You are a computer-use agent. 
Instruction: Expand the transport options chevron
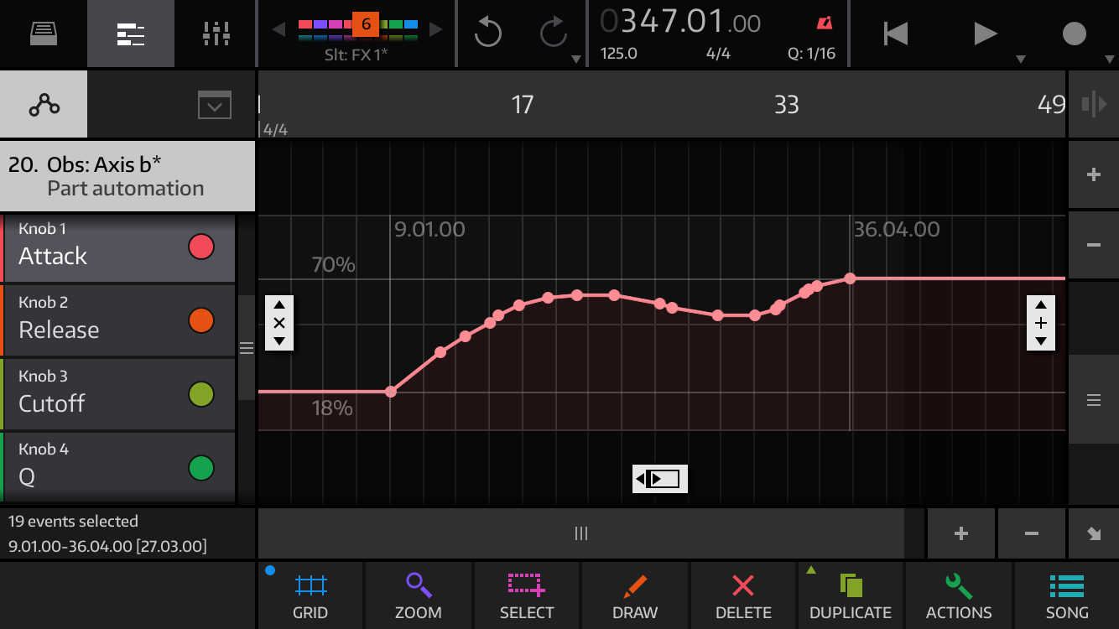click(x=1022, y=60)
